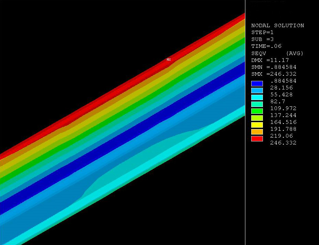
Task: Click the teal-green legend swatch
Action: 257,104
